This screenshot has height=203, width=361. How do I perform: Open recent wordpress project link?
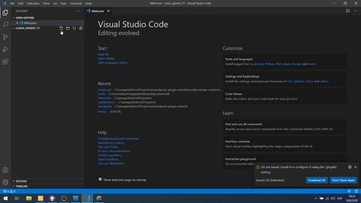[105, 107]
